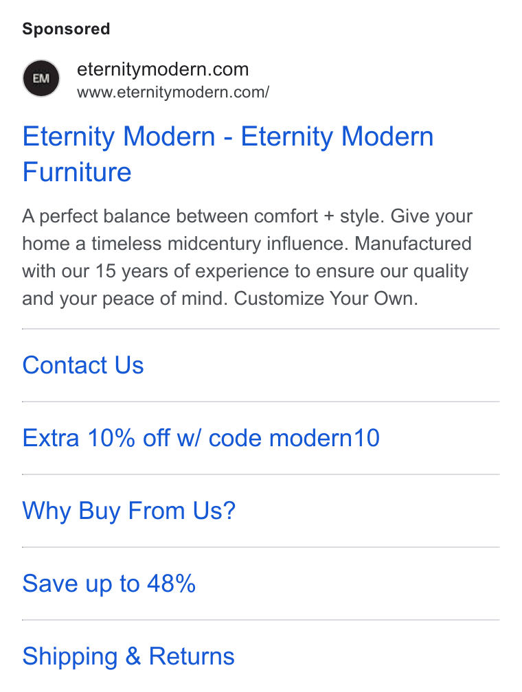Open the Contact Us sitelink
The height and width of the screenshot is (692, 522).
pos(83,365)
